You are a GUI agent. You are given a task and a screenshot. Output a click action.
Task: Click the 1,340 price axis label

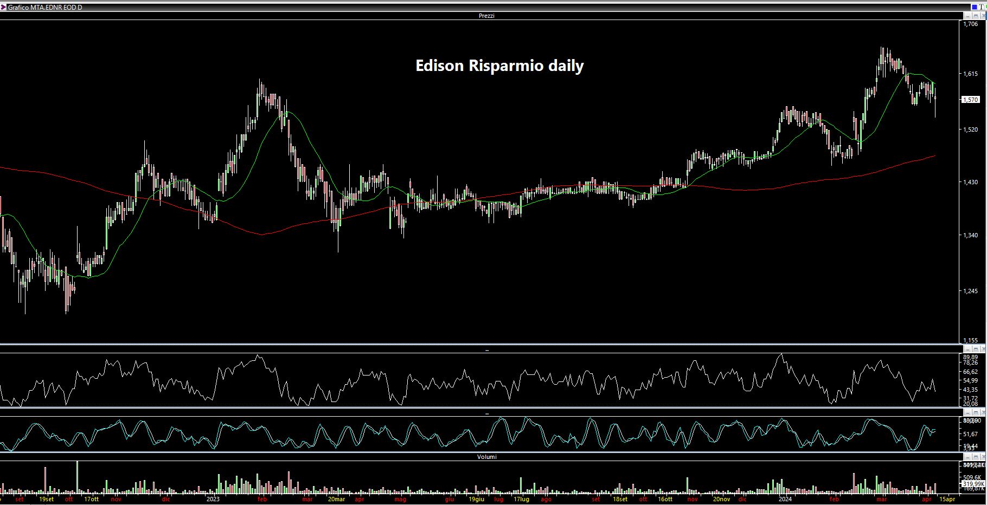(x=971, y=235)
